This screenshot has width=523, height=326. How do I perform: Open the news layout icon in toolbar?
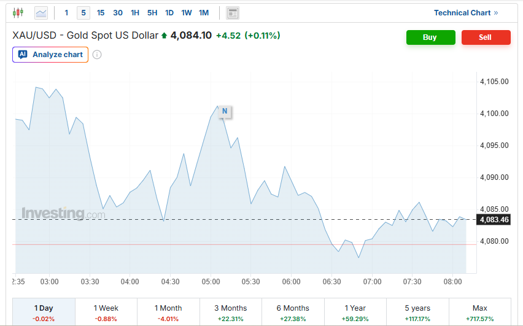pos(233,13)
